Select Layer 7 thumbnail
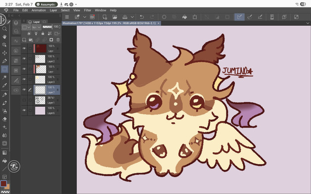 40,90
